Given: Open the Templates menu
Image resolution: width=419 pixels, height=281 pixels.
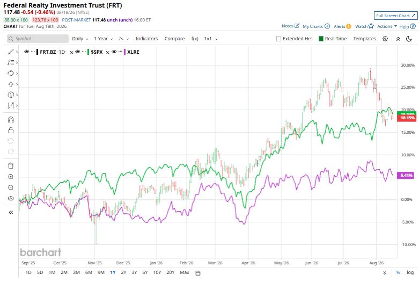Looking at the screenshot, I should tap(364, 39).
